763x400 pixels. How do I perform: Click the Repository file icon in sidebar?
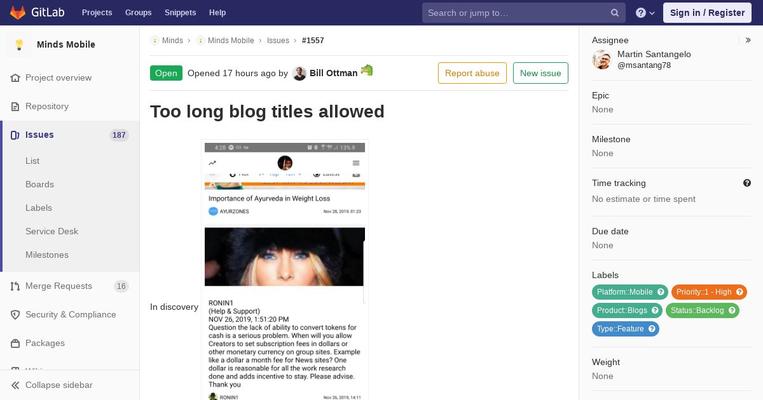pos(15,106)
